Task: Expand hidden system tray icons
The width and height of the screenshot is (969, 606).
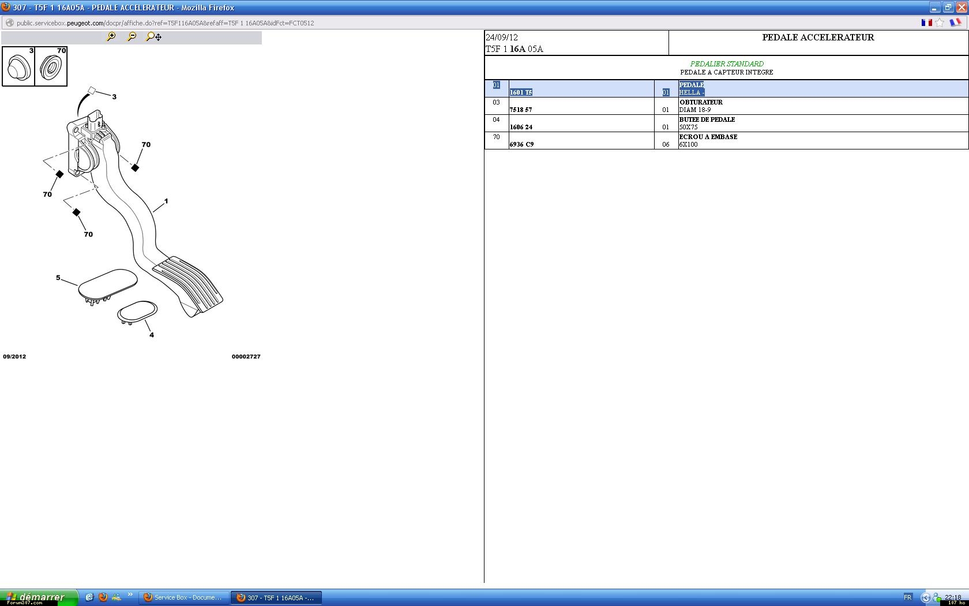Action: click(926, 597)
